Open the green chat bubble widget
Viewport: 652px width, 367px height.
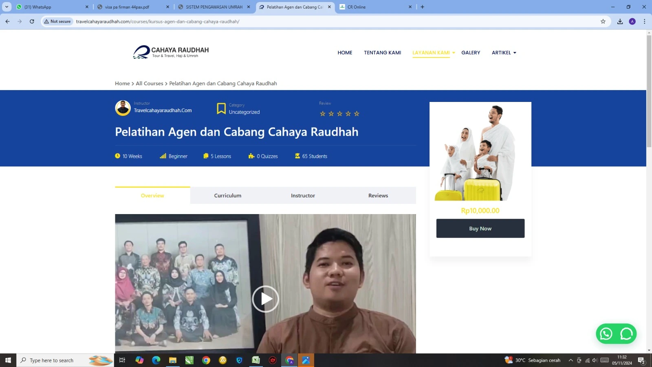click(626, 334)
